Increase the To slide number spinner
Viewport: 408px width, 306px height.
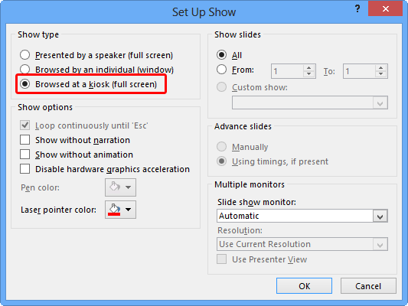pos(381,68)
